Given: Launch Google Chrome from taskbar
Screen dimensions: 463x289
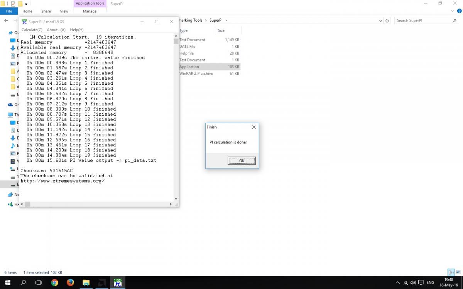Looking at the screenshot, I should coord(54,282).
